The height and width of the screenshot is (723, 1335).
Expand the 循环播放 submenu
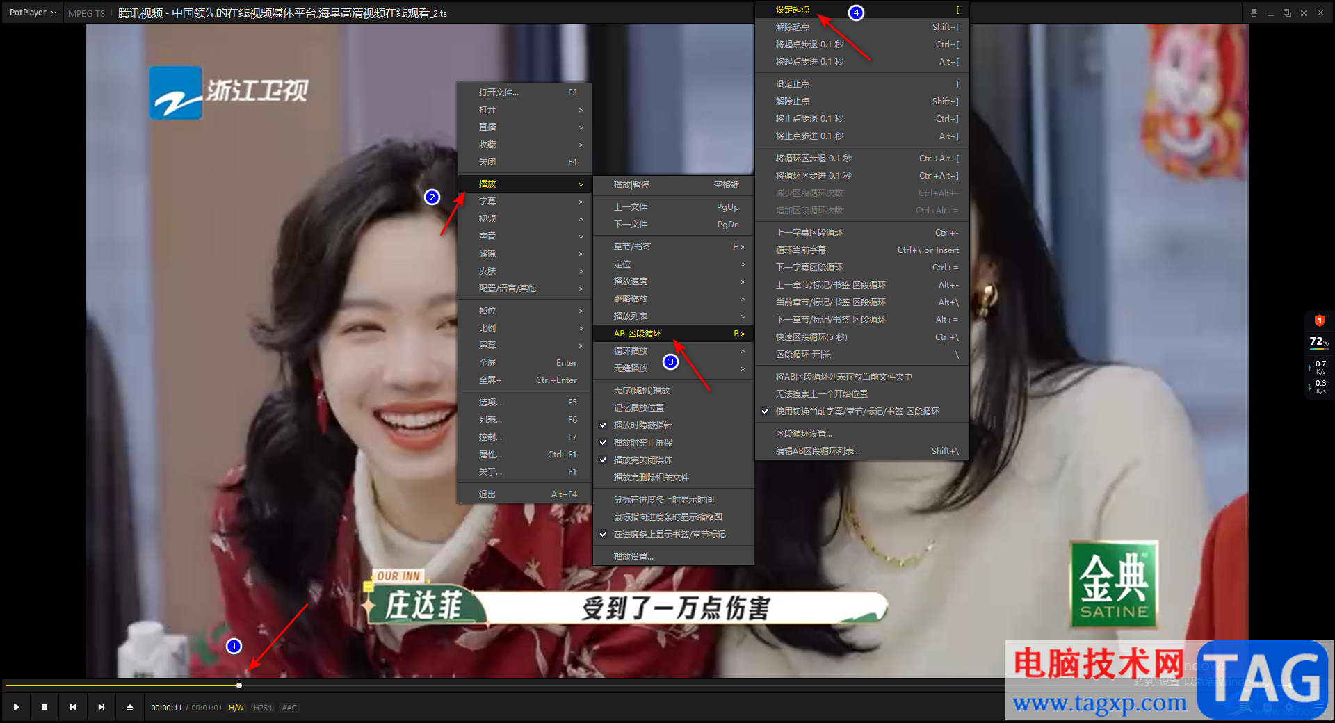click(673, 350)
